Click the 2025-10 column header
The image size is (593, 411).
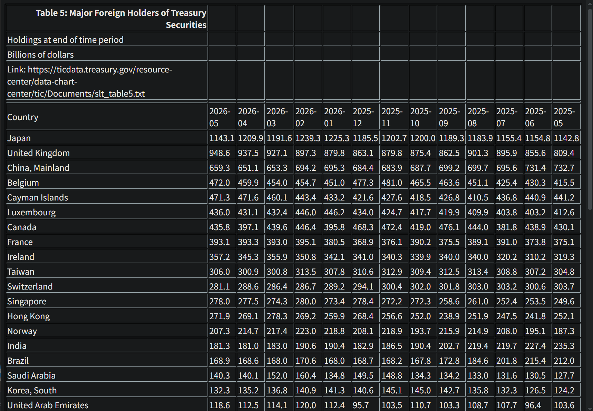tap(423, 117)
